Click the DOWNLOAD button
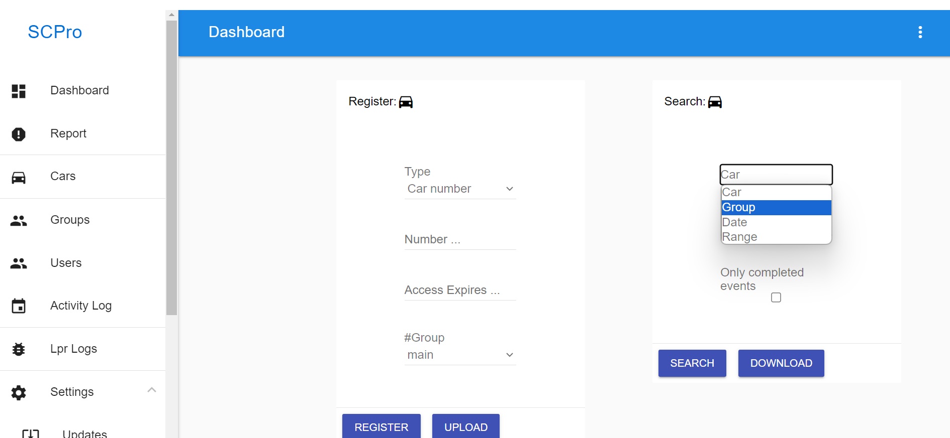The width and height of the screenshot is (950, 438). (x=781, y=363)
